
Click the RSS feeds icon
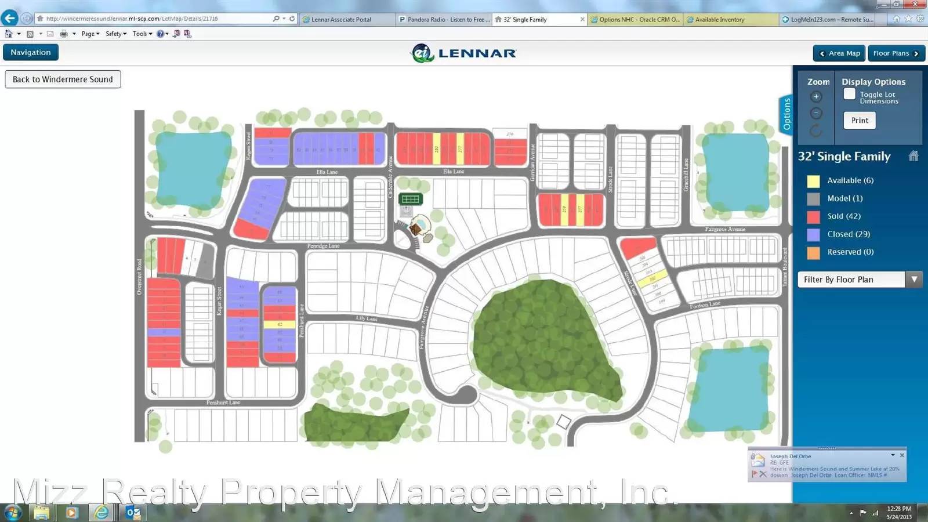[x=30, y=34]
